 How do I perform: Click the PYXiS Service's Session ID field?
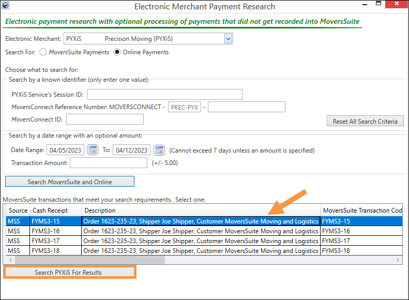pyautogui.click(x=165, y=94)
